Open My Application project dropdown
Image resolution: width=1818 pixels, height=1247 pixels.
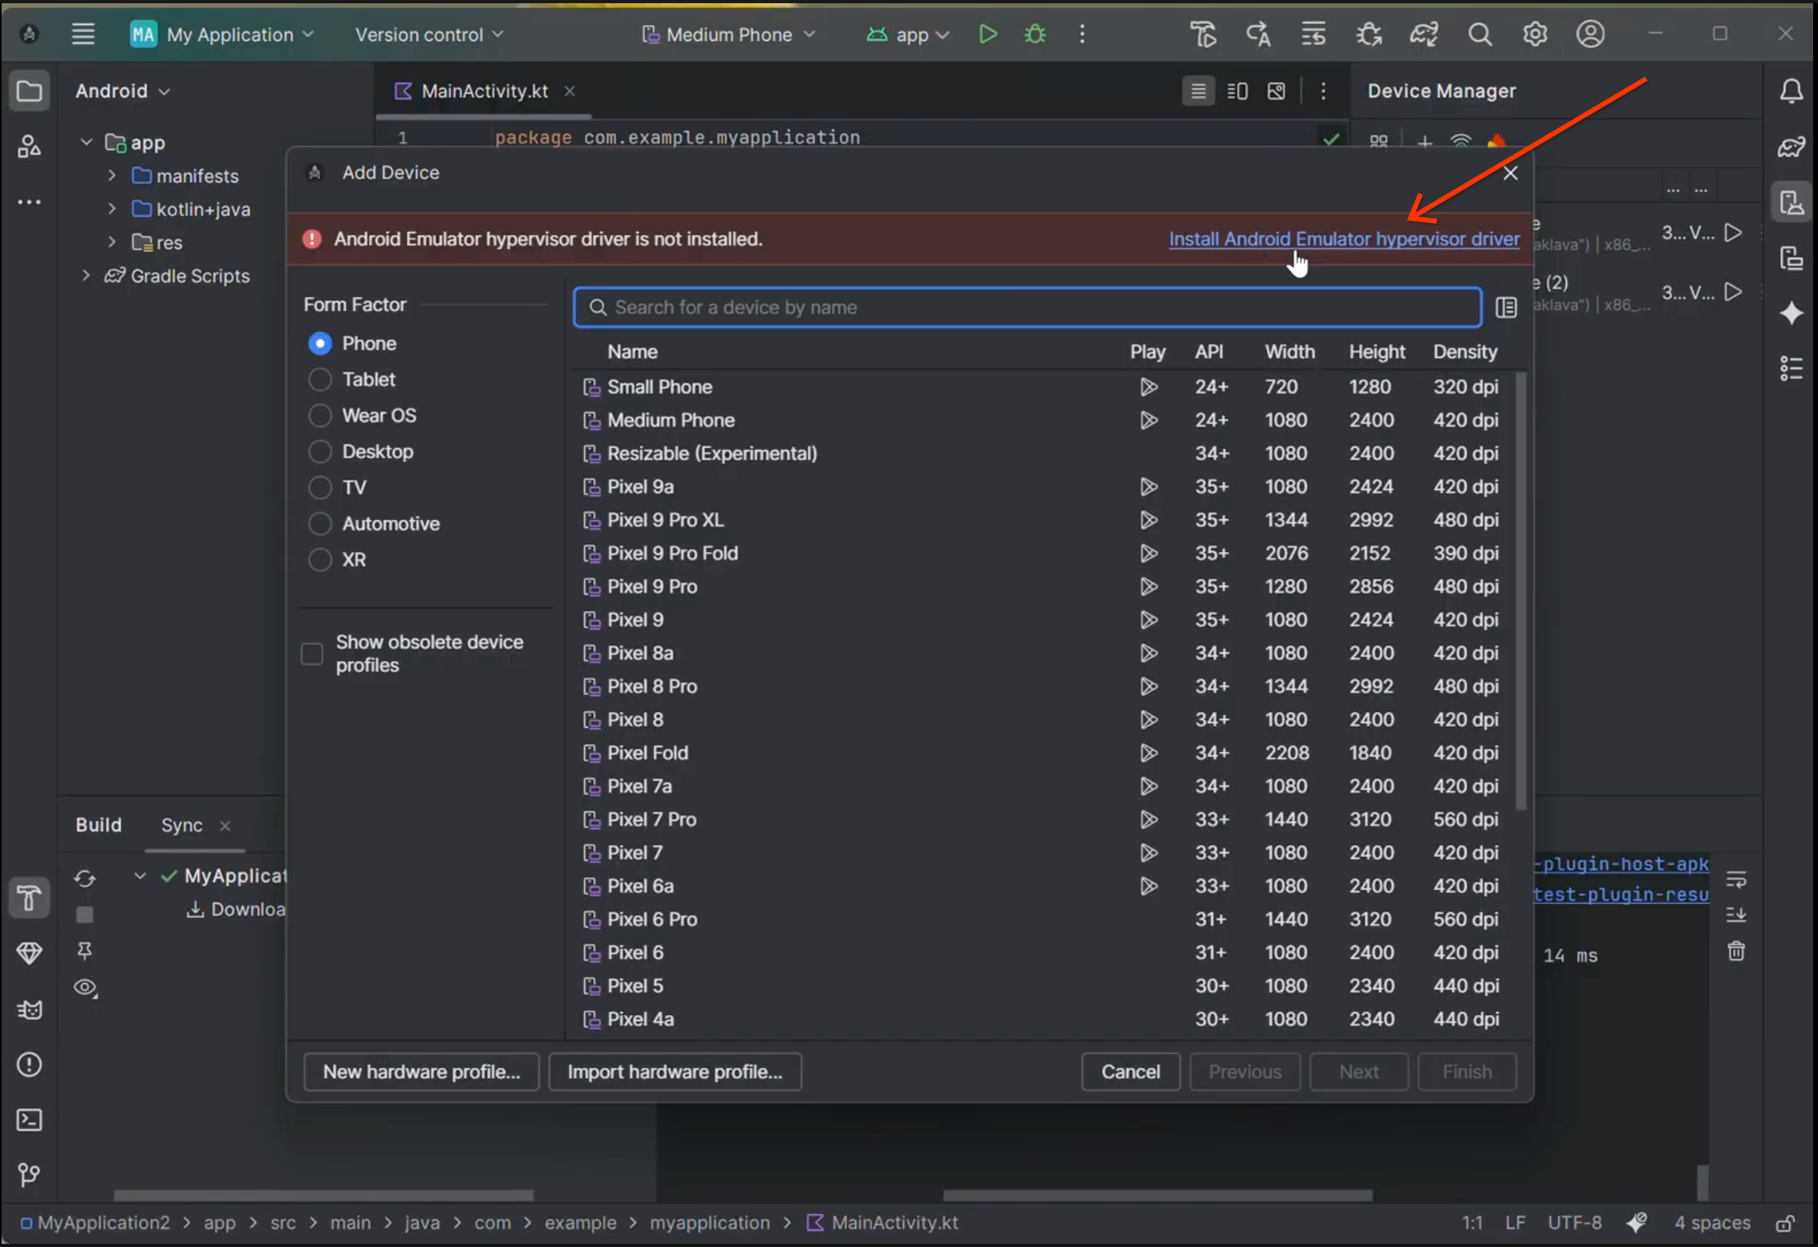click(x=222, y=35)
